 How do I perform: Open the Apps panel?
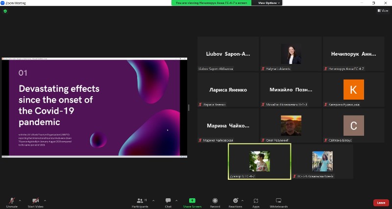point(256,202)
